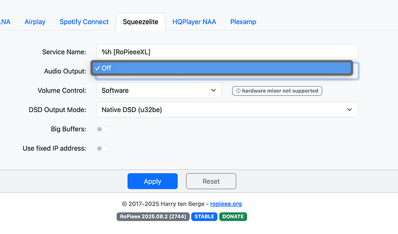Open the Spotify Connect tab
Screen dimensions: 398x234
tap(84, 22)
